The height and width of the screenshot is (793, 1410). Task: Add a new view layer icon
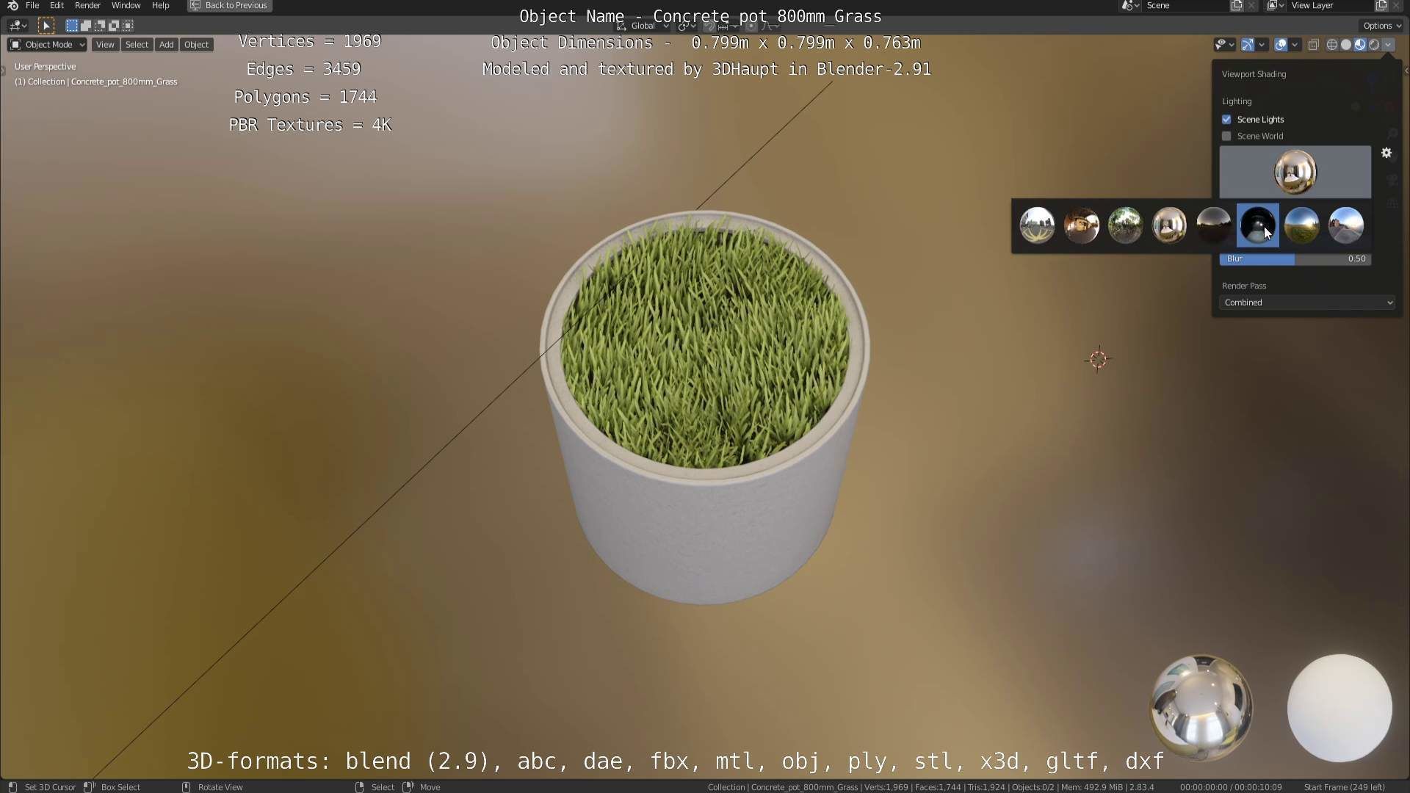click(x=1381, y=5)
